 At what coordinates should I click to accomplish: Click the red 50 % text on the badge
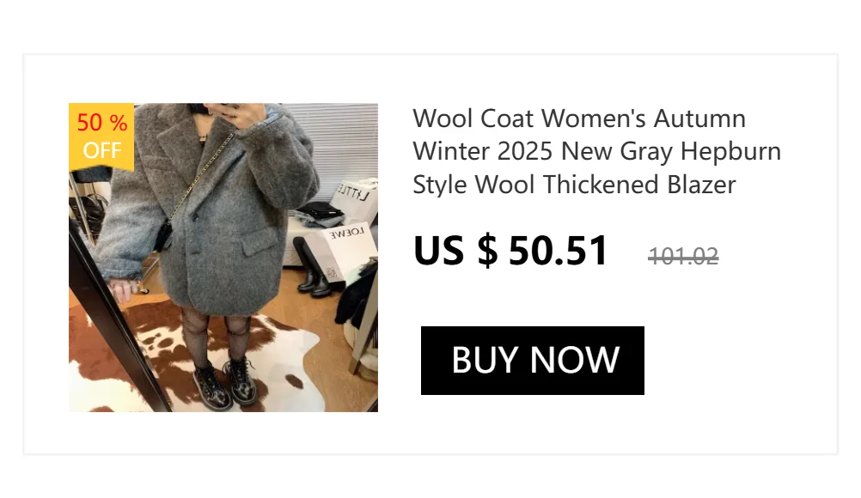pyautogui.click(x=102, y=123)
